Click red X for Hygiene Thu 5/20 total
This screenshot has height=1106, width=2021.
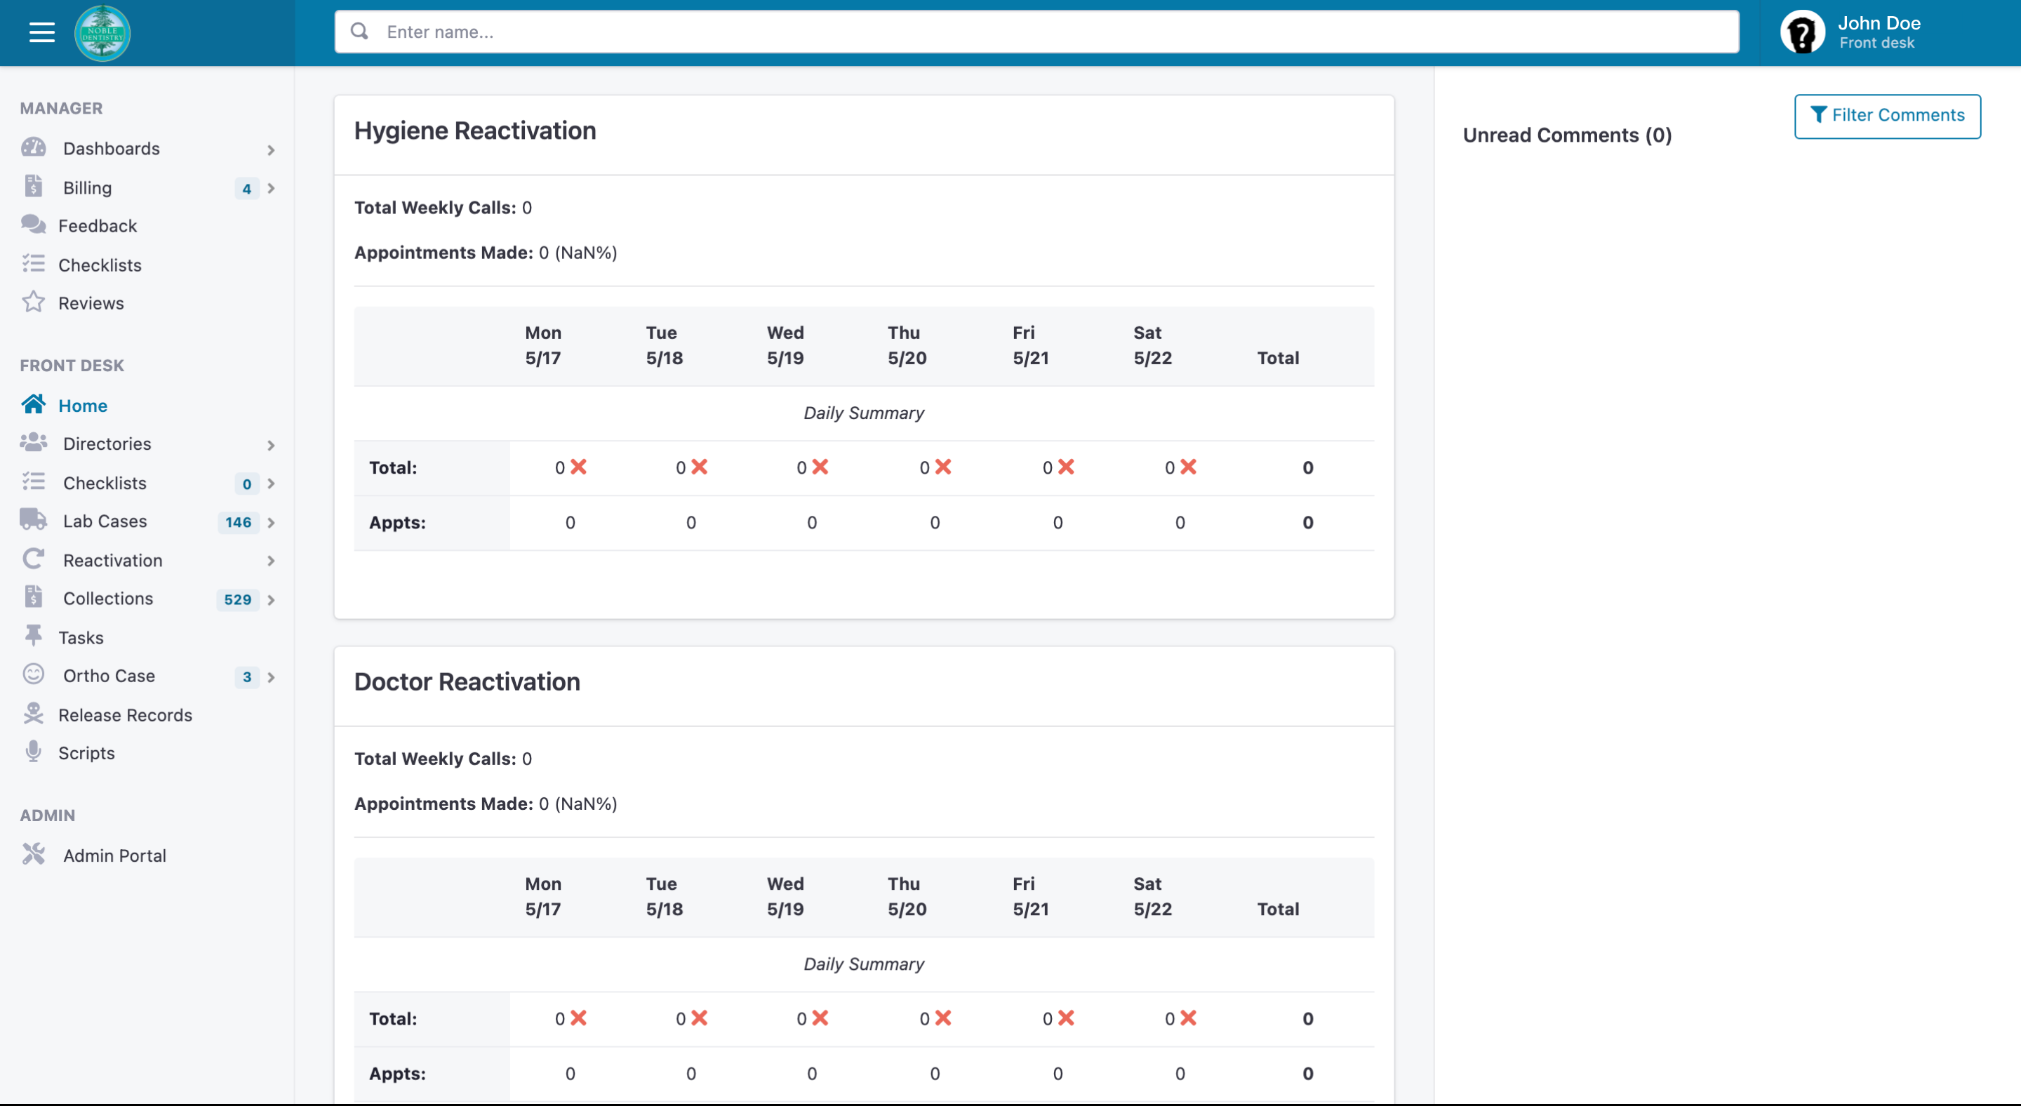point(943,467)
